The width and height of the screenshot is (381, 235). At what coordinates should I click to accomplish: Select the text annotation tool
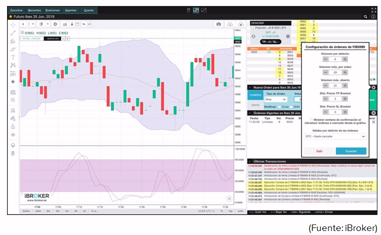13,57
